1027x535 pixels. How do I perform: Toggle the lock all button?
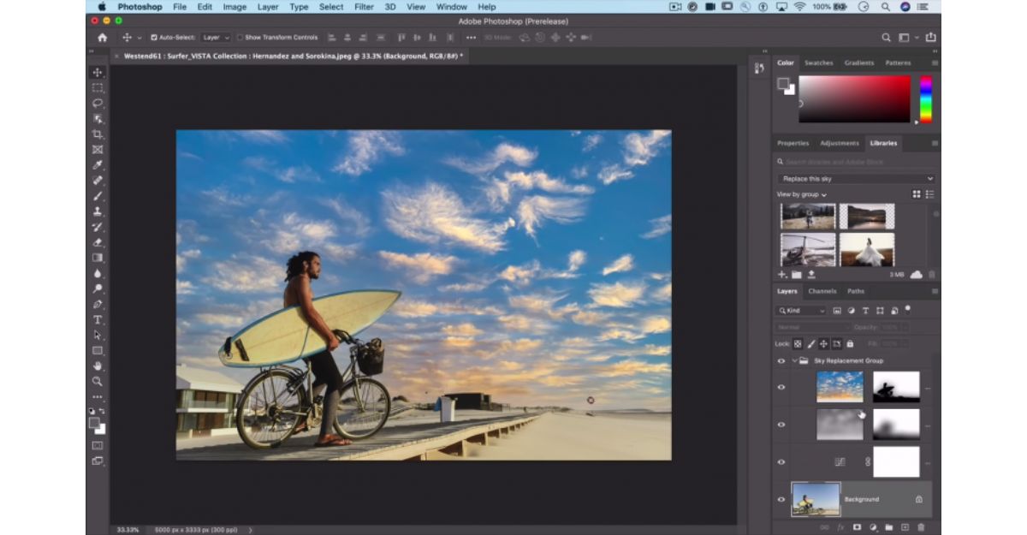tap(850, 343)
